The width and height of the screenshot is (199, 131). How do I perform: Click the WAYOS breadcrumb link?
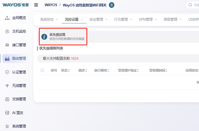click(x=51, y=5)
